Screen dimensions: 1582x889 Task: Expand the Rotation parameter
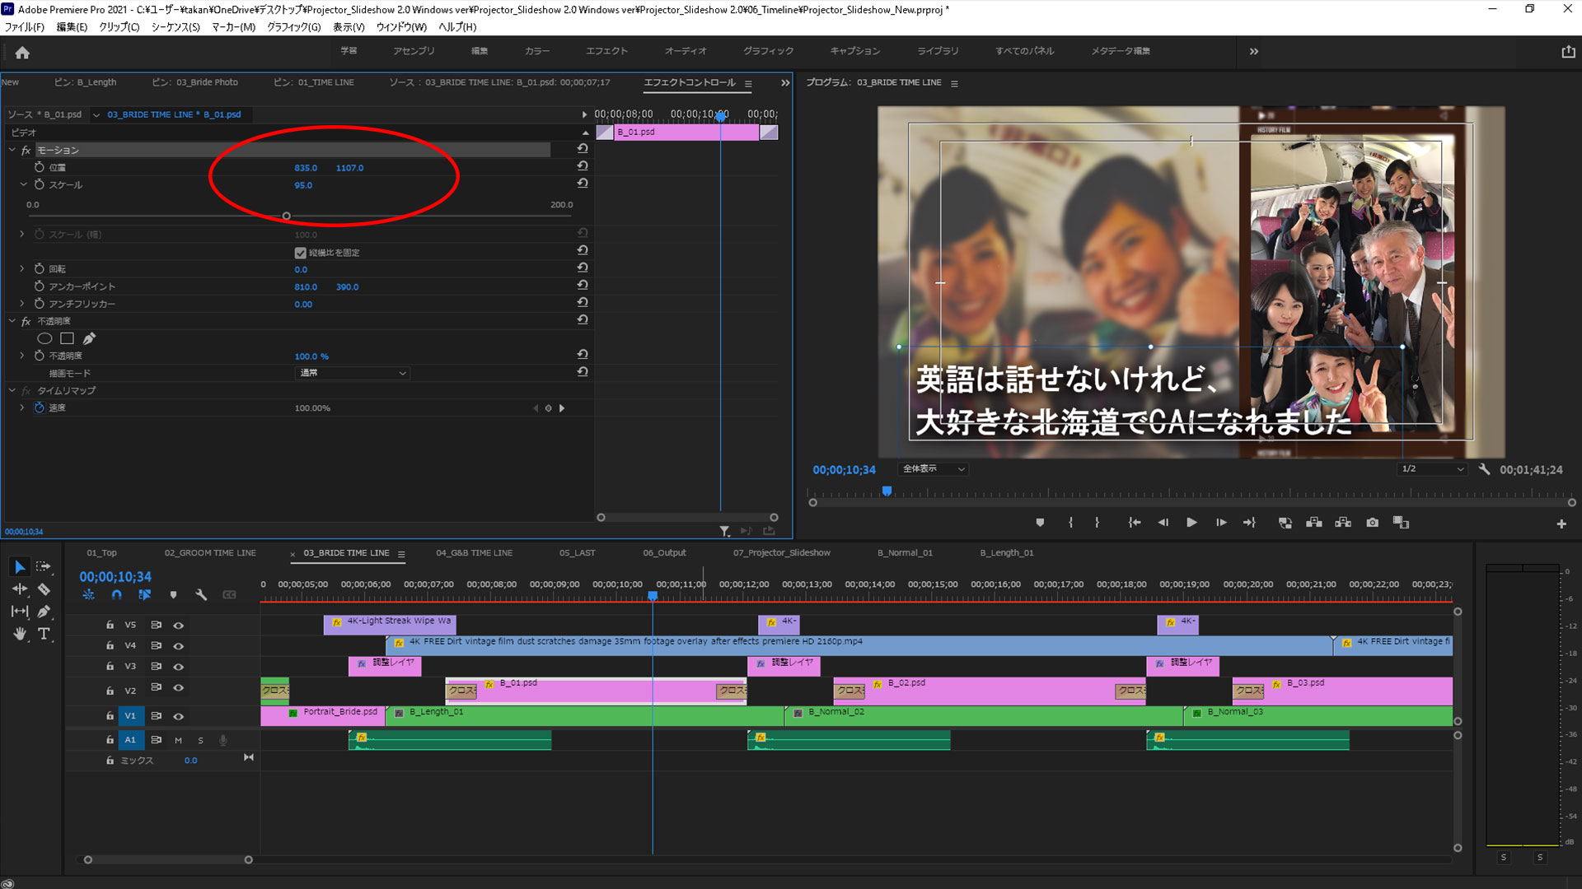click(x=22, y=268)
